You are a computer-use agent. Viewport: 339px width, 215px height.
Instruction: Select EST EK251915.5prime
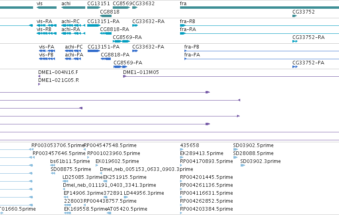(x=105, y=181)
